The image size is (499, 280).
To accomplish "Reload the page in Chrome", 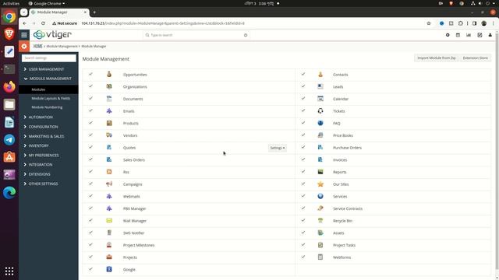I will (x=43, y=23).
